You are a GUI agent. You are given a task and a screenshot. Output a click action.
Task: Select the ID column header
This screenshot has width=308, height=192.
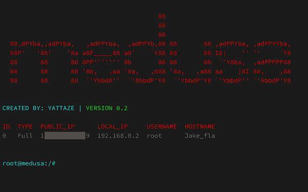pyautogui.click(x=6, y=127)
